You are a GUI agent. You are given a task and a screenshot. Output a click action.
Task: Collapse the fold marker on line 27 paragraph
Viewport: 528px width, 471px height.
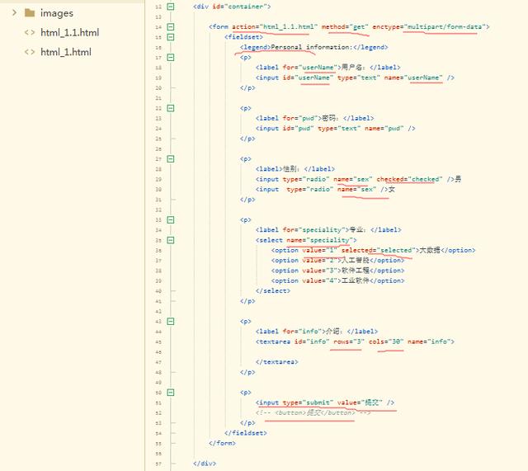[x=171, y=159]
